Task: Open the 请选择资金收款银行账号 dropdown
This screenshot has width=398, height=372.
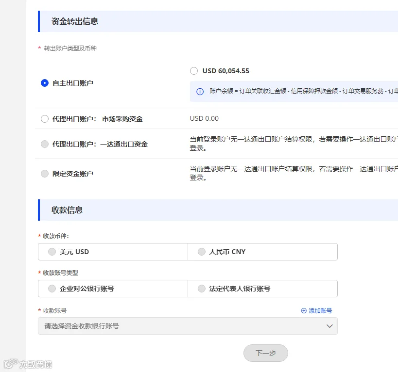Action: click(188, 326)
